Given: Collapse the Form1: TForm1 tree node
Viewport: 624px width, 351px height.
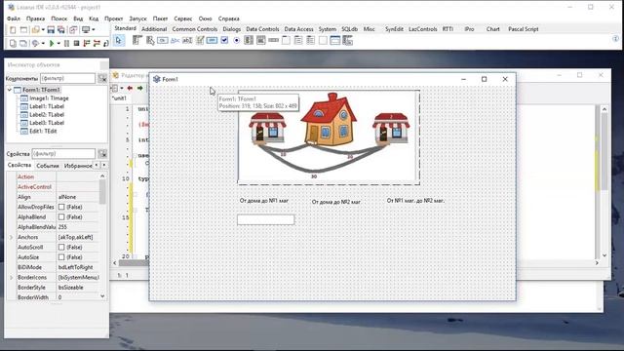Looking at the screenshot, I should coord(10,90).
